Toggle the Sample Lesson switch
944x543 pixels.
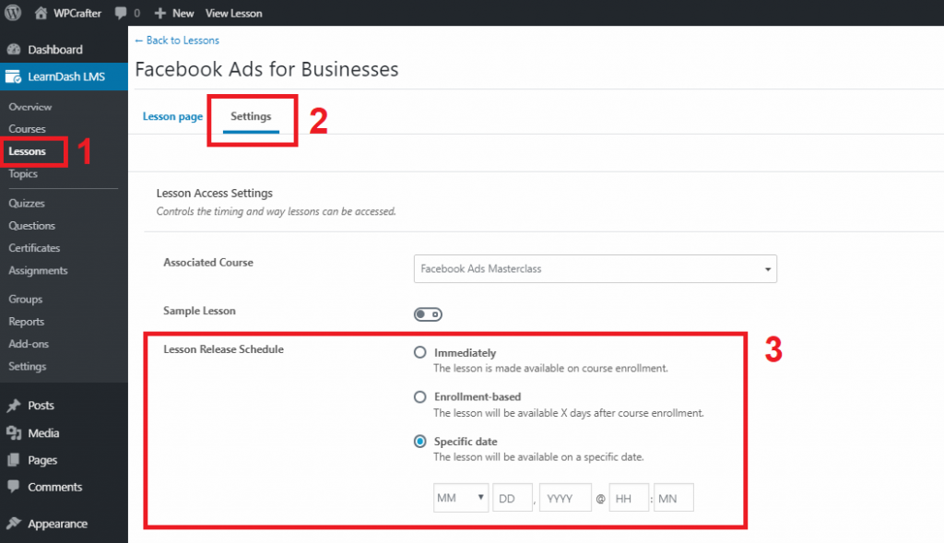[428, 314]
